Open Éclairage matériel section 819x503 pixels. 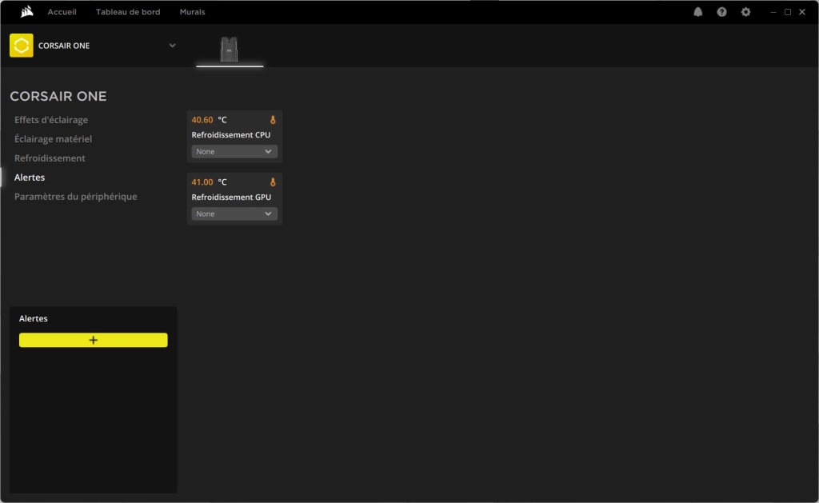point(53,139)
